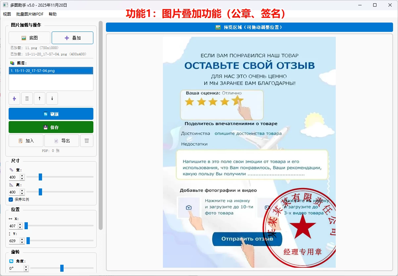Click the down arrow to move layer down
398x276 pixels.
(x=52, y=98)
